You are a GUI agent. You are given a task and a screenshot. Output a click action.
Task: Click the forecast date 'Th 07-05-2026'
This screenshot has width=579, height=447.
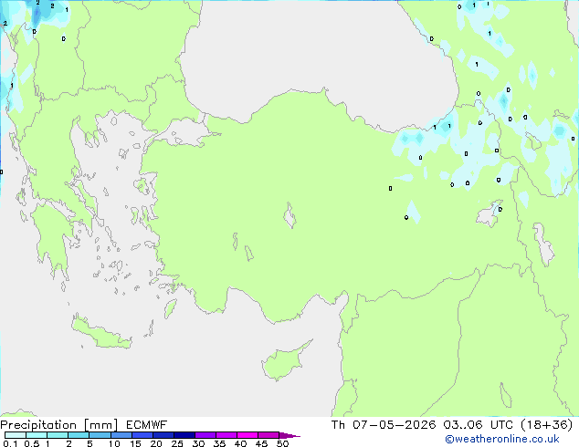384,424
